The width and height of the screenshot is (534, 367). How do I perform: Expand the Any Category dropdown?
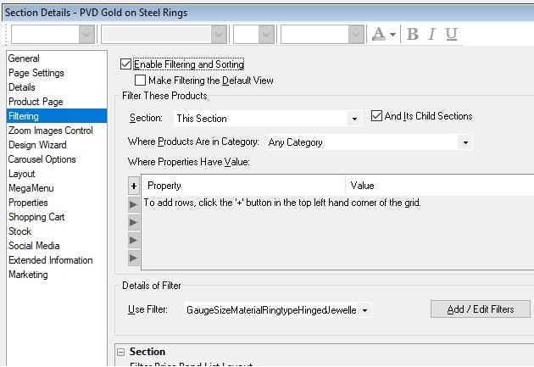(x=465, y=142)
